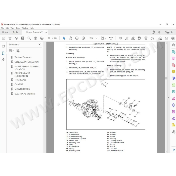The image size is (176, 176).
Task: Collapse the right tools pane arrow
Action: pyautogui.click(x=169, y=98)
